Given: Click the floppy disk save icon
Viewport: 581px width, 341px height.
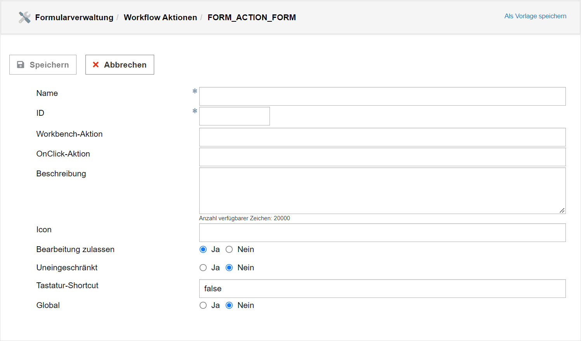Looking at the screenshot, I should [x=21, y=65].
